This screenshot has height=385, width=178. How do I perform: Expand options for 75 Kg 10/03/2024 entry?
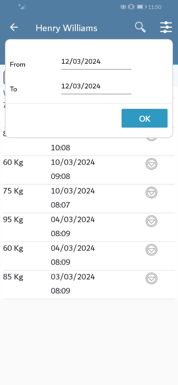point(151,192)
